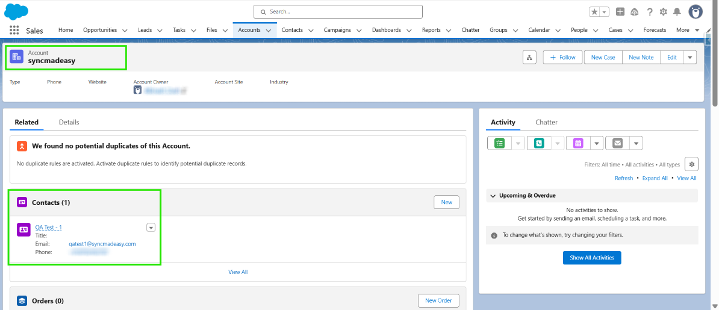Follow the syncmadeasy account
The width and height of the screenshot is (719, 310).
562,58
